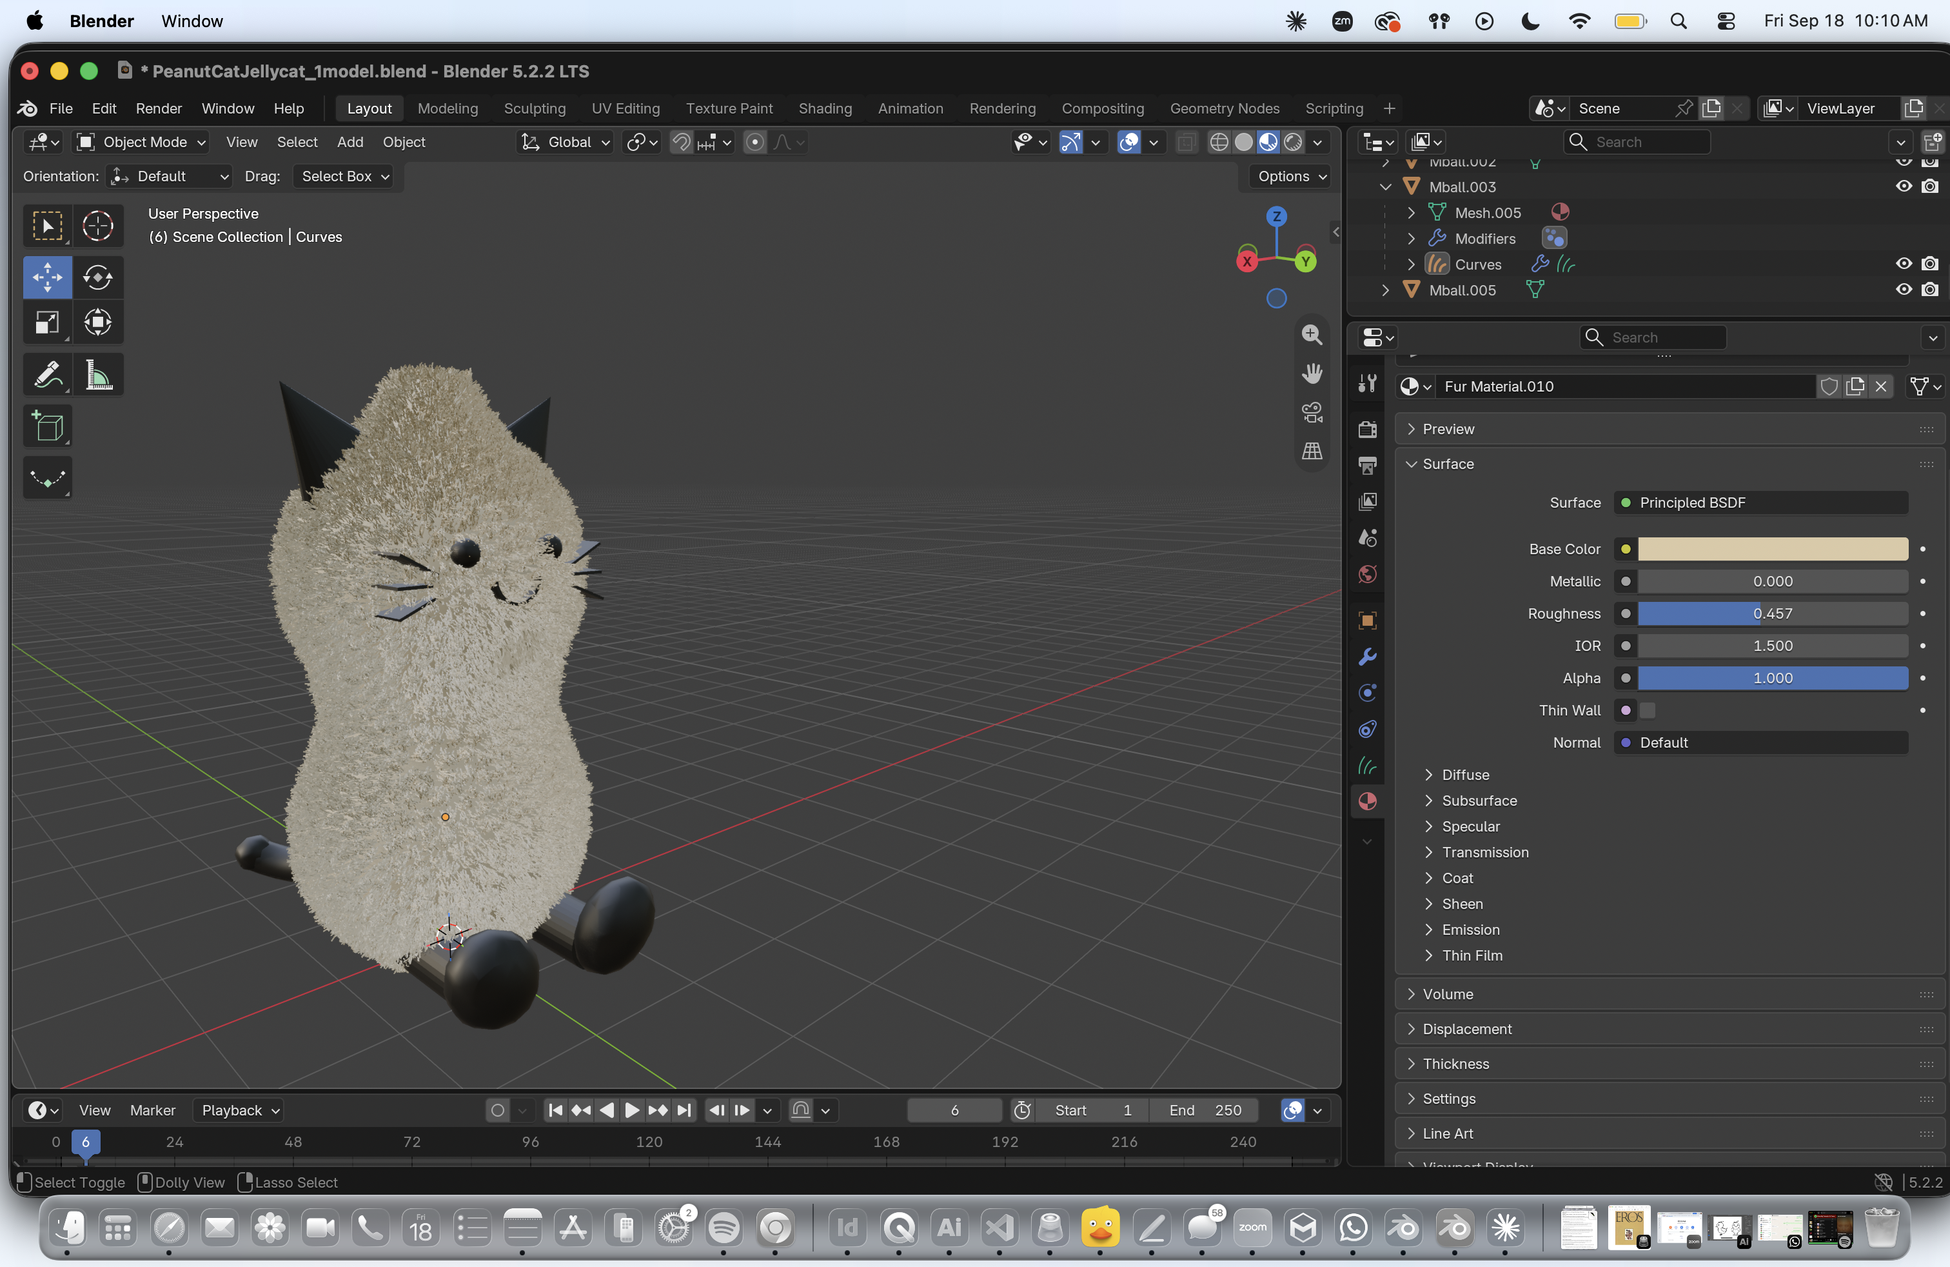
Task: Activate the 3D Cursor tool
Action: 97,225
